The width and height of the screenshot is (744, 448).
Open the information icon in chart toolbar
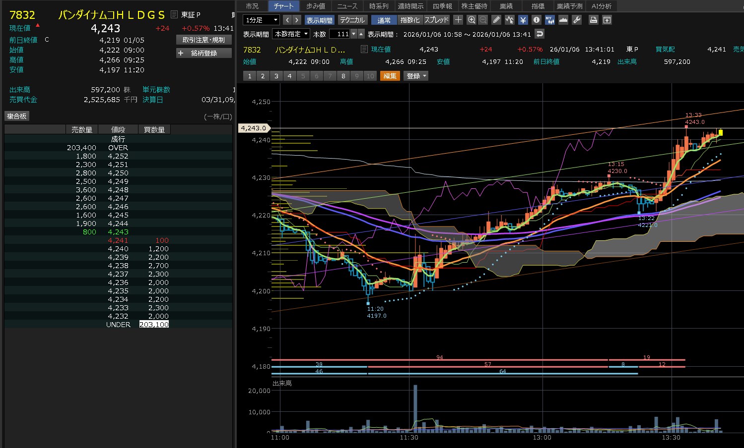536,20
